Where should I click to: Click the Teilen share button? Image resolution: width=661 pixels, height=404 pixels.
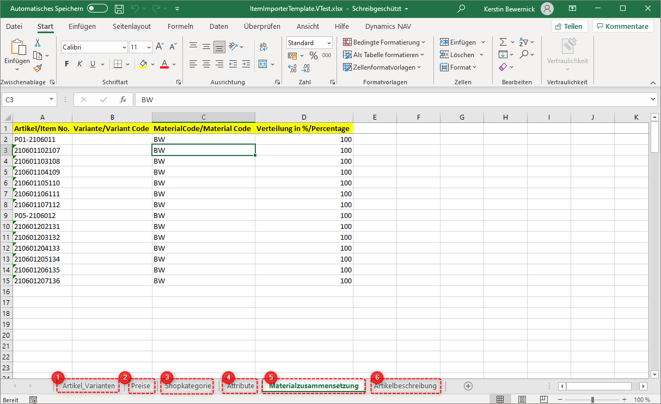tap(570, 26)
